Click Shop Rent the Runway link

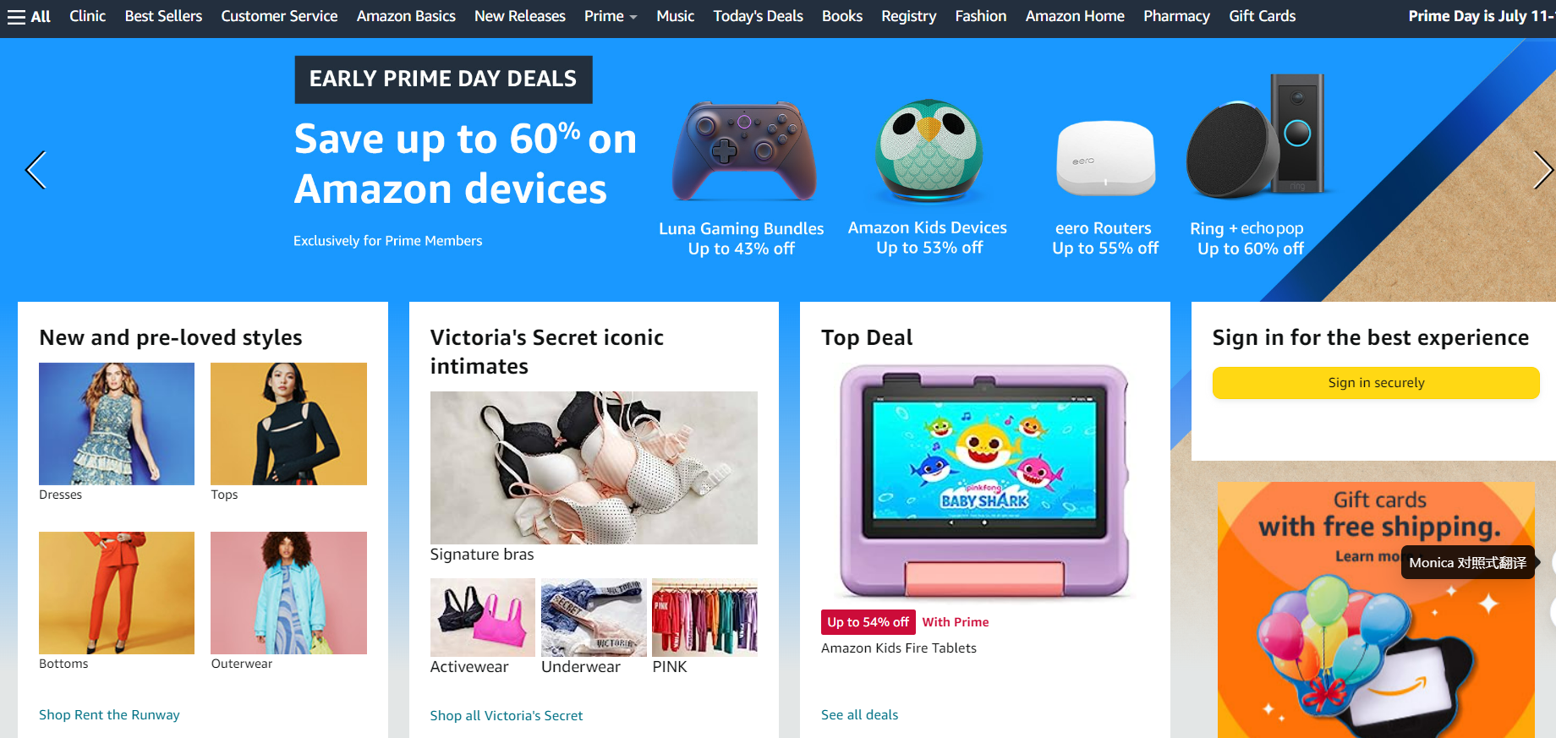[109, 715]
